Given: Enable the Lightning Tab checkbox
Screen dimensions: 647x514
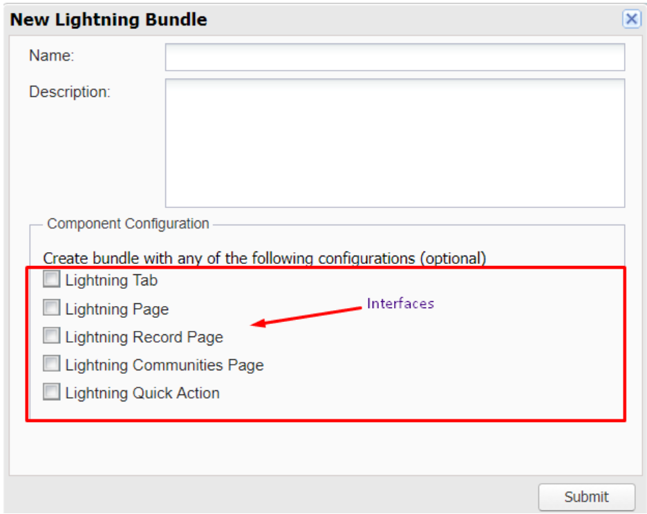Looking at the screenshot, I should (x=52, y=279).
